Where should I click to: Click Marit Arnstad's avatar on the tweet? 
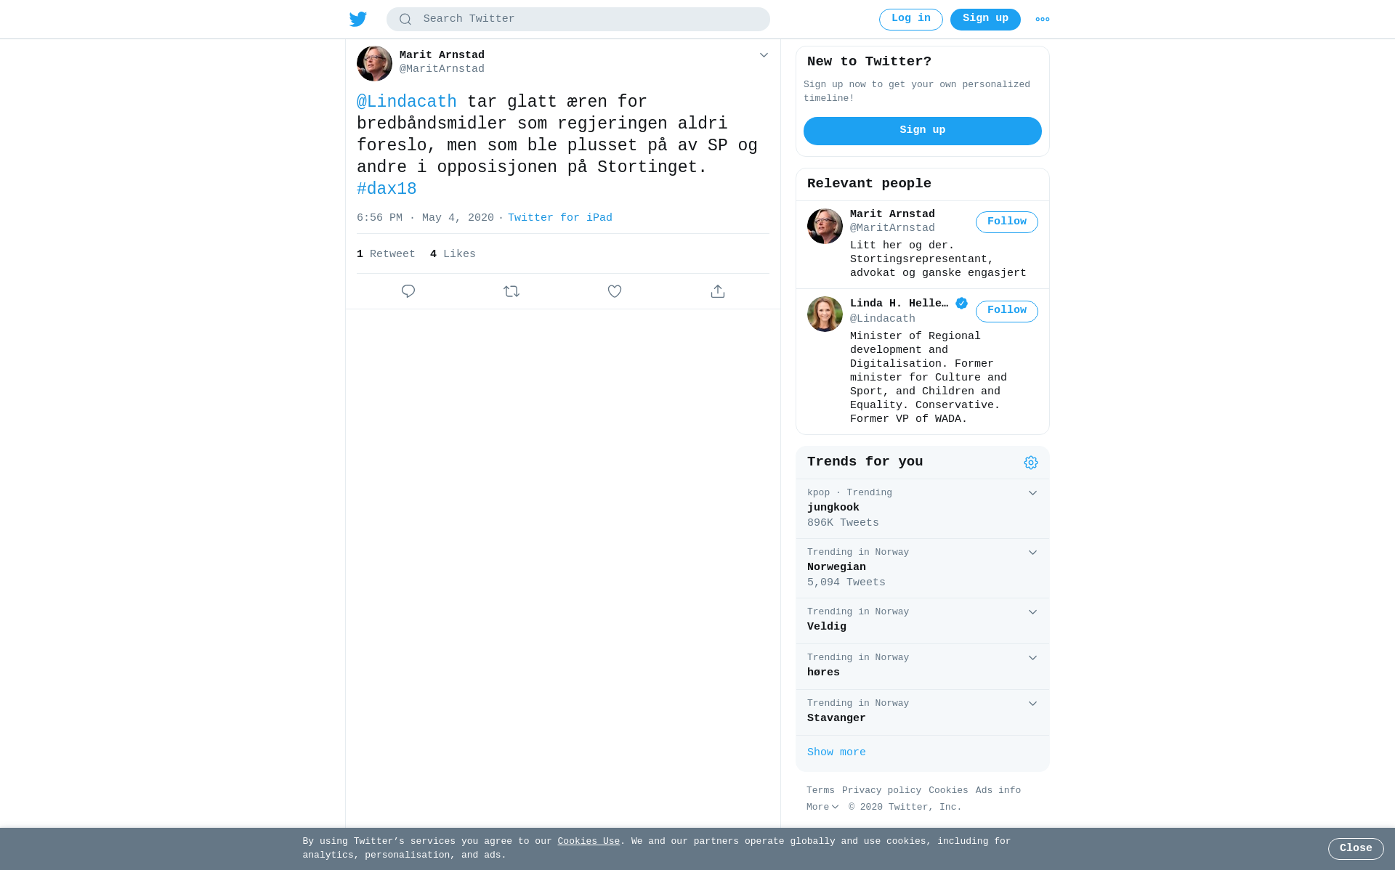pos(374,64)
